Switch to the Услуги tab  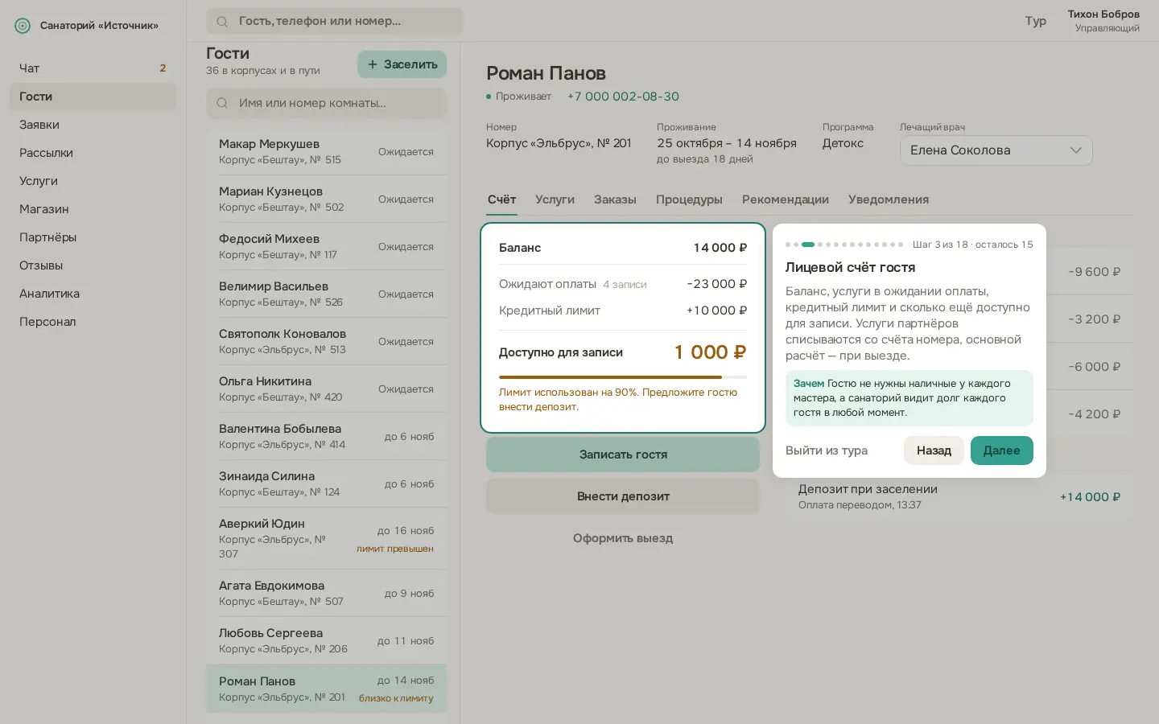pos(555,200)
